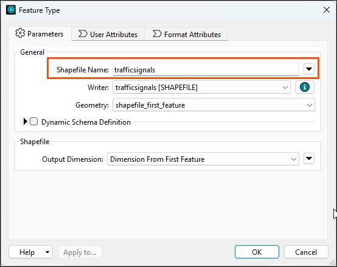Click the Shapefile Name text field
337x267 pixels.
tap(206, 69)
